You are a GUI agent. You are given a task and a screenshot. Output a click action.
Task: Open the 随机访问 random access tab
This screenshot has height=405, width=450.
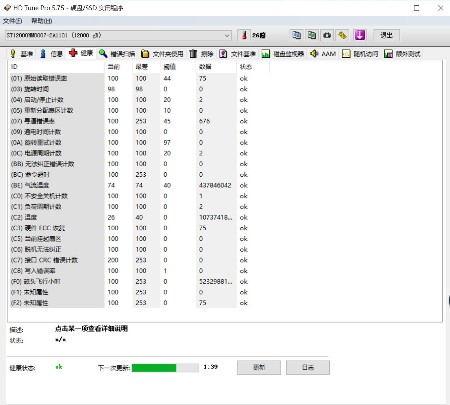click(360, 54)
